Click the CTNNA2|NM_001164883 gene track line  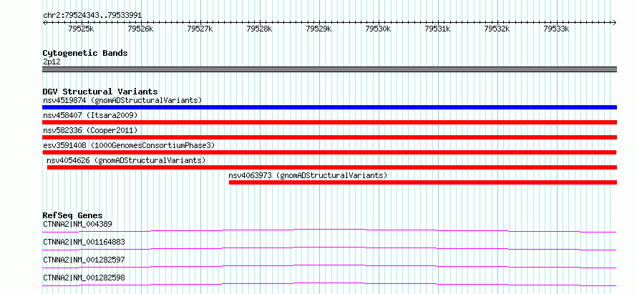[329, 248]
